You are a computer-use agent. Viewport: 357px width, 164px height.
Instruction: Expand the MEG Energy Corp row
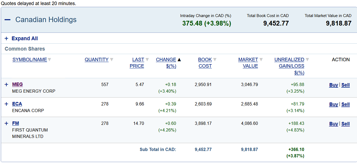pos(6,85)
